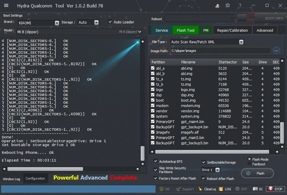
Task: Open the help question mark icon
Action: [x=240, y=6]
